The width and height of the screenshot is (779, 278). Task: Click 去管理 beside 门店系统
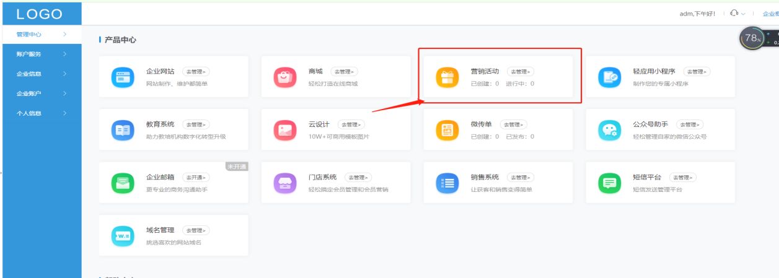(x=359, y=178)
